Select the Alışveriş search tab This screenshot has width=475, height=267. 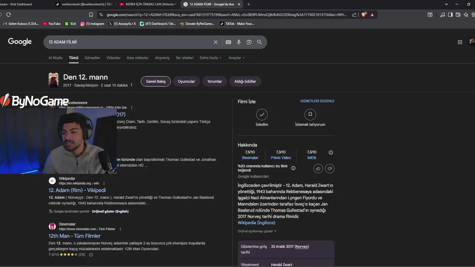(x=162, y=58)
